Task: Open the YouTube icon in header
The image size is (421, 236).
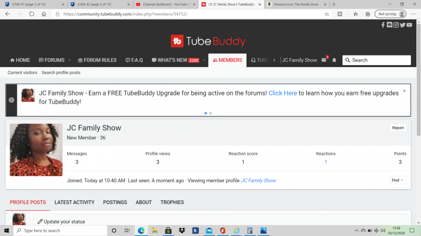Action: tap(409, 25)
